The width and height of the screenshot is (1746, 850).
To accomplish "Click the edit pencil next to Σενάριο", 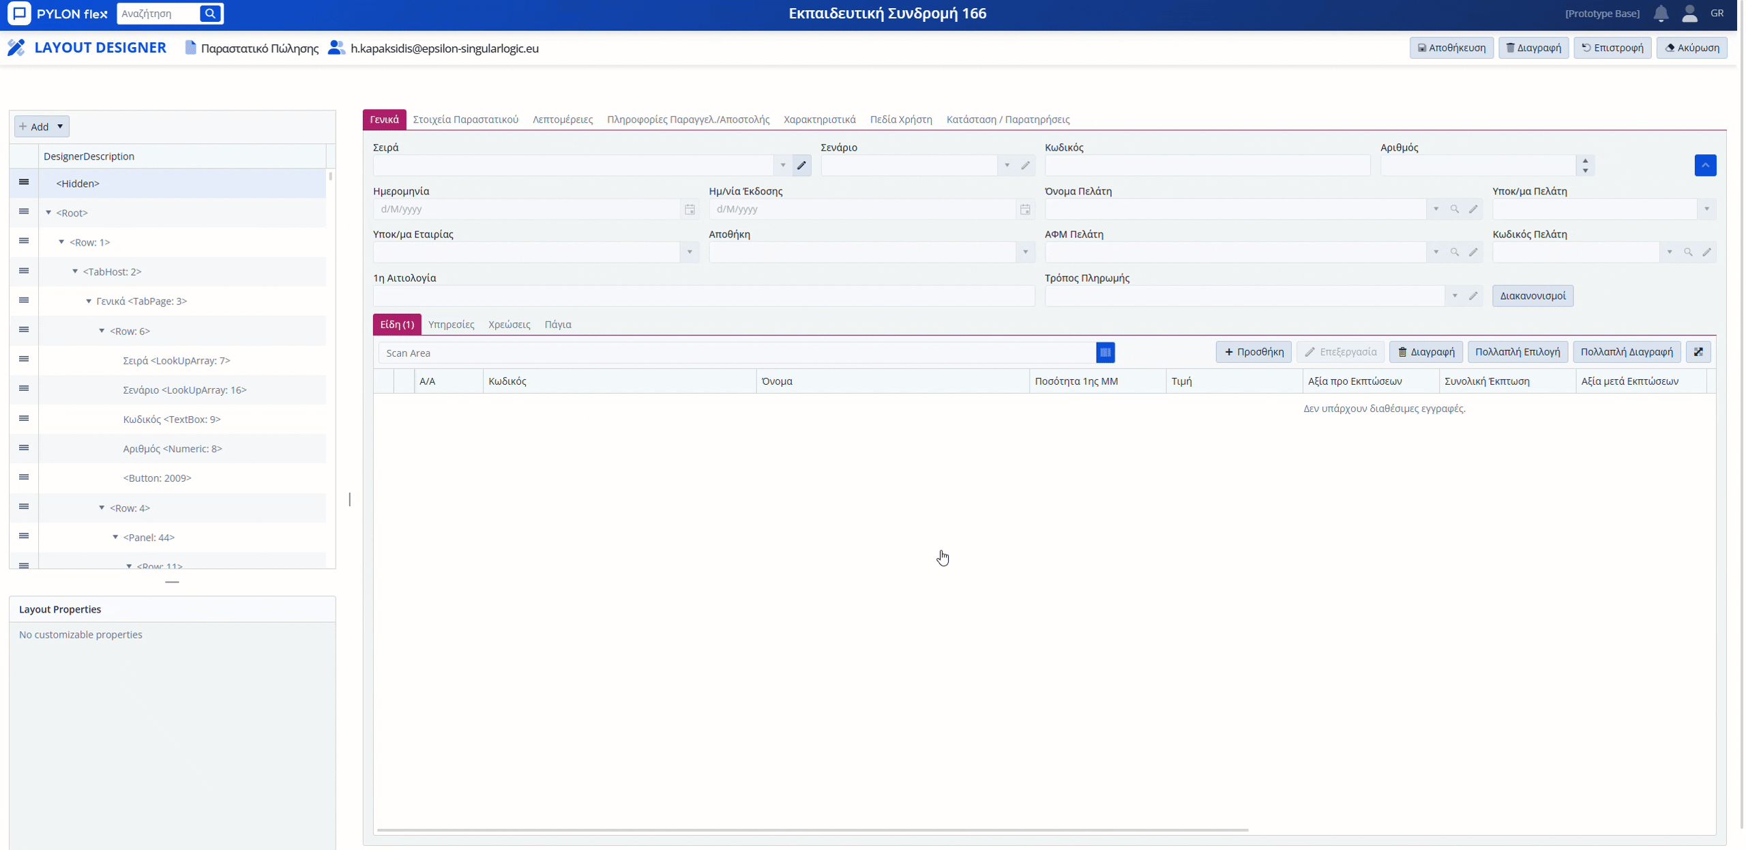I will coord(1025,166).
